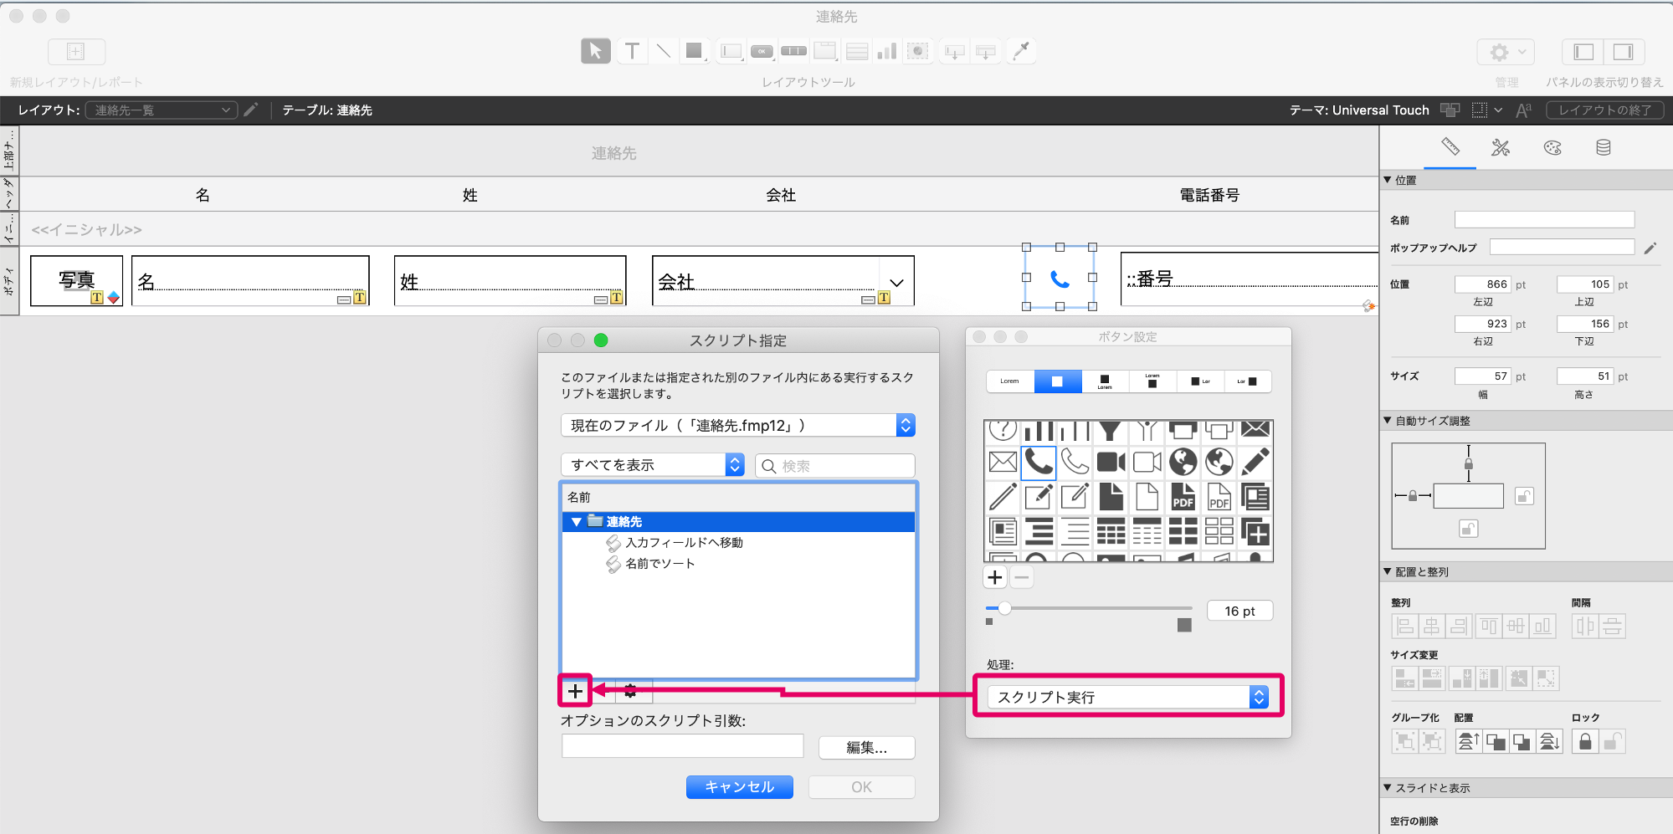Viewport: 1673px width, 834px height.
Task: Select the Line tool in toolbar
Action: tap(663, 51)
